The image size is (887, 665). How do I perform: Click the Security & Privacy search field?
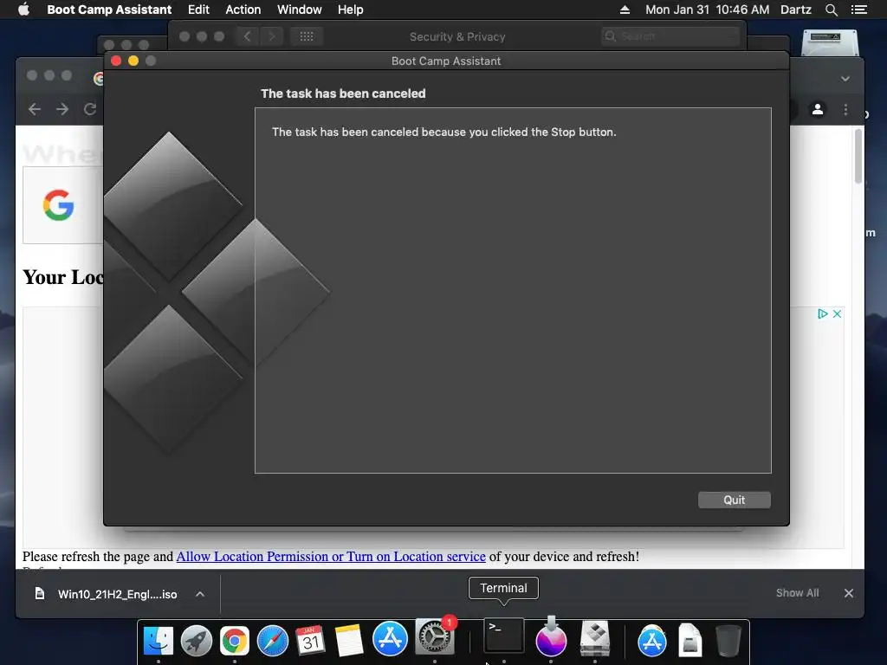670,36
